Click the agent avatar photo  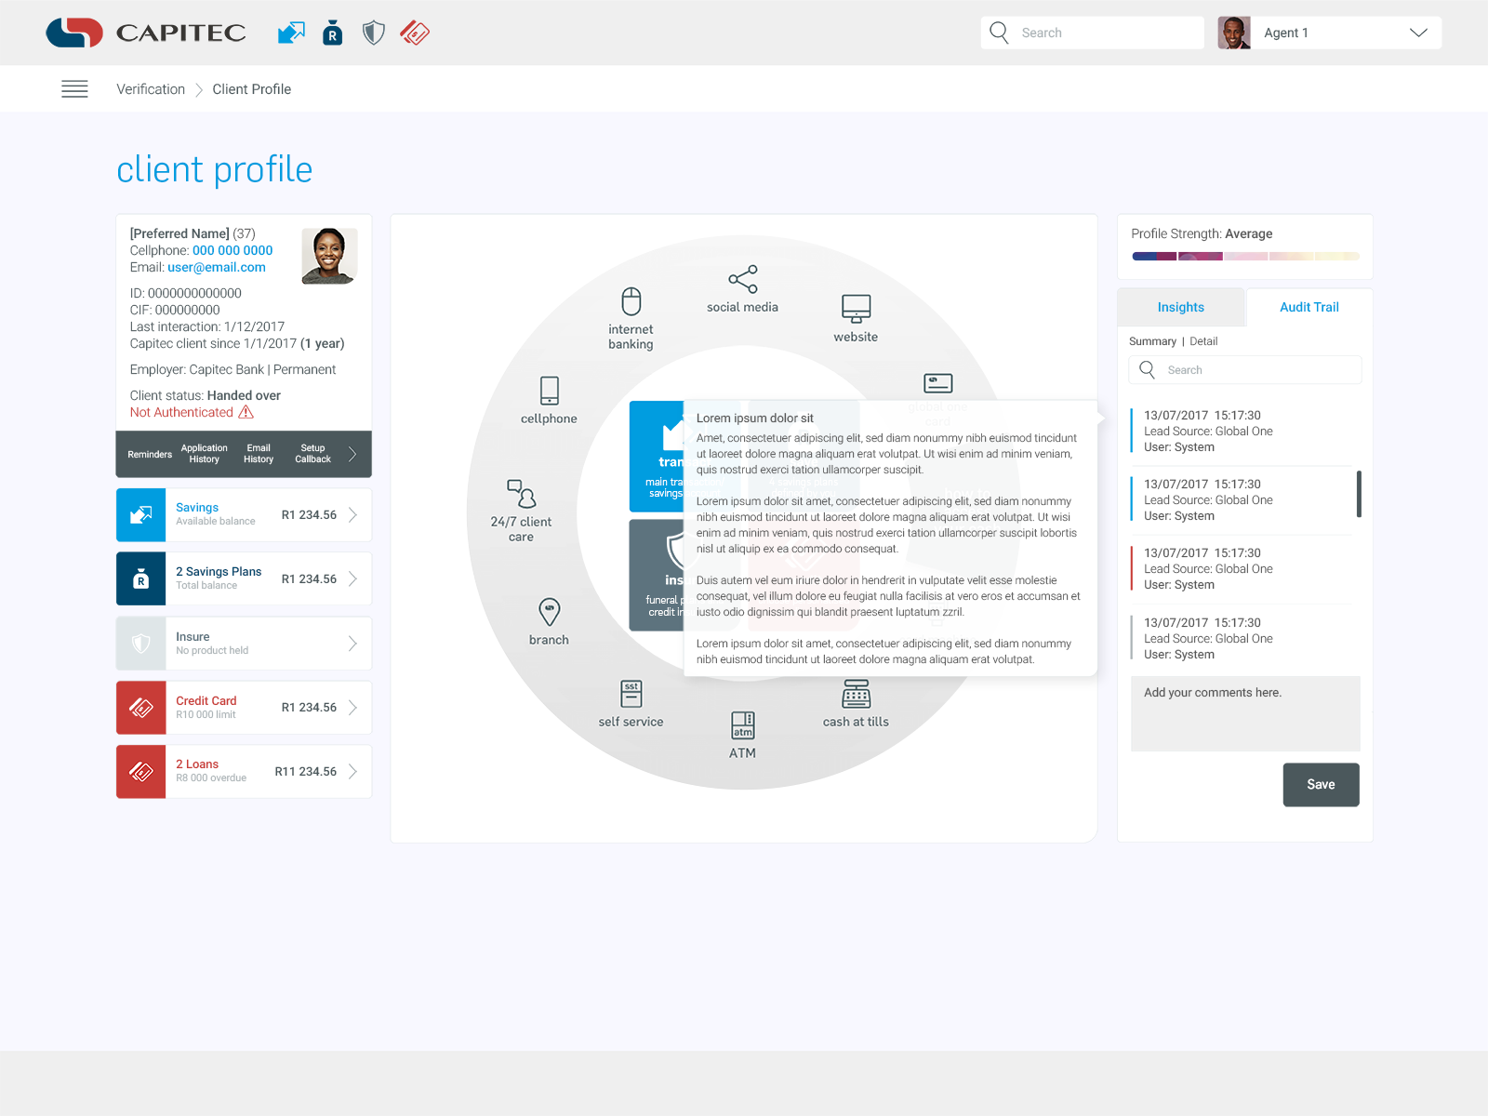coord(1234,33)
